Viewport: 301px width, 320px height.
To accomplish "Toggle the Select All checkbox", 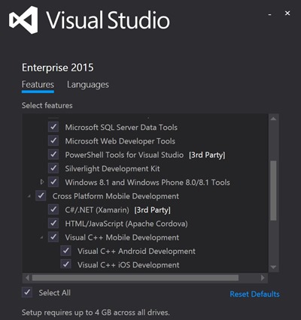I will [x=27, y=292].
